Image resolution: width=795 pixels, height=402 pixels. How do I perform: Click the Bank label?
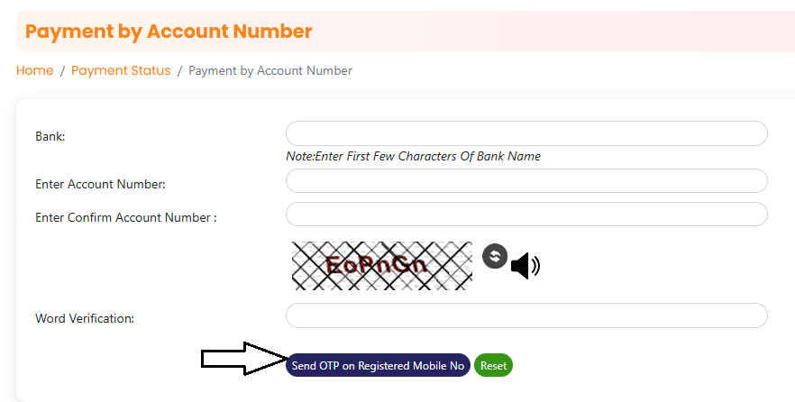tap(50, 136)
